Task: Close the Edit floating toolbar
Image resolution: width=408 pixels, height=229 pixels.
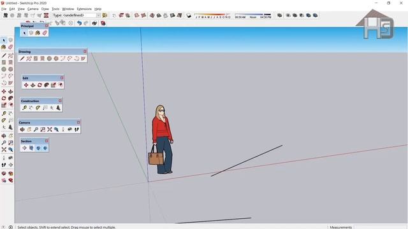Action: pyautogui.click(x=62, y=78)
